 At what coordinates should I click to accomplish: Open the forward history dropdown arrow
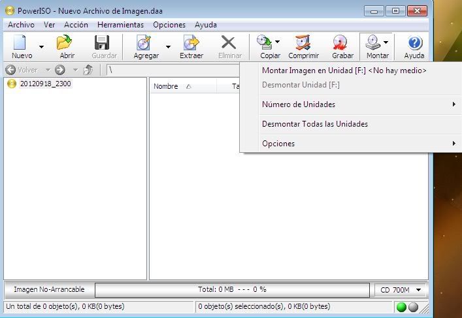(75, 70)
